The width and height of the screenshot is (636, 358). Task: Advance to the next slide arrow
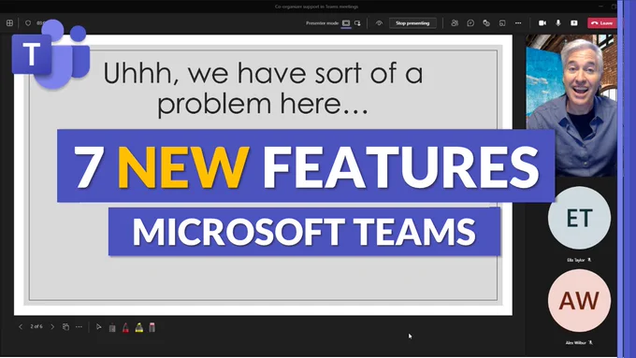point(52,327)
